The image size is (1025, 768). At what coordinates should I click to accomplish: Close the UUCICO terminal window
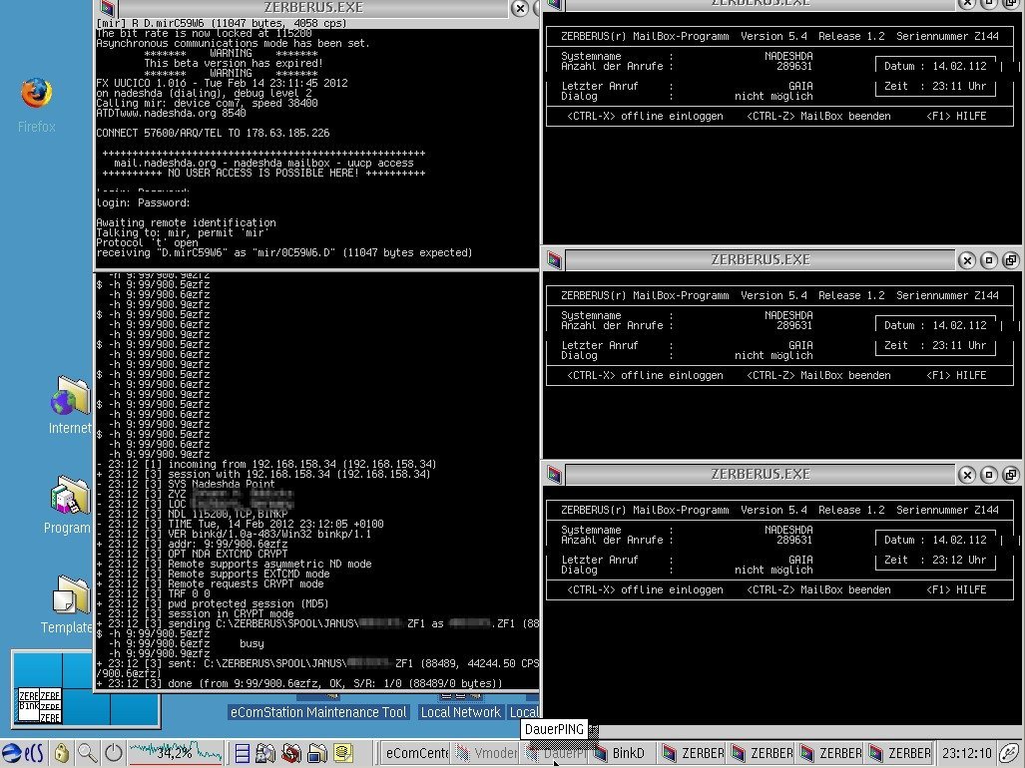(520, 8)
